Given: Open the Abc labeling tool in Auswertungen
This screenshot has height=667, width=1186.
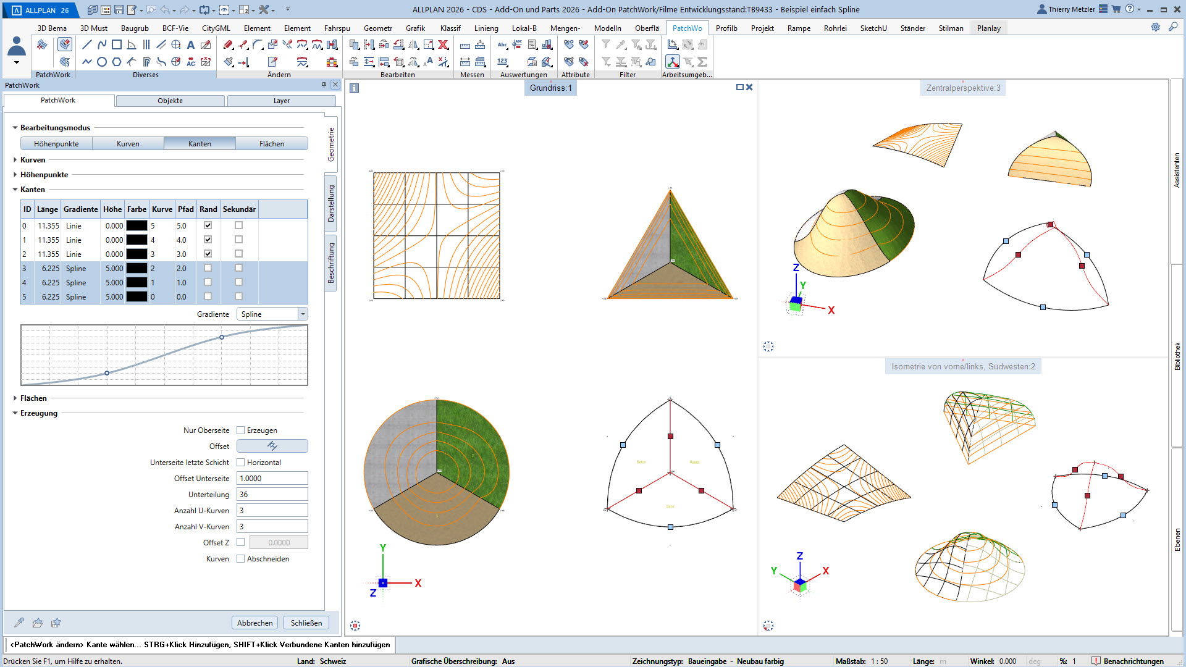Looking at the screenshot, I should point(502,44).
